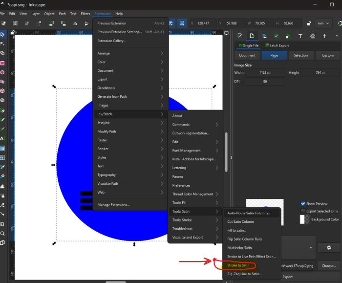Screen dimensions: 342x283
Task: Select the Shape Builder tool
Action: point(2,53)
